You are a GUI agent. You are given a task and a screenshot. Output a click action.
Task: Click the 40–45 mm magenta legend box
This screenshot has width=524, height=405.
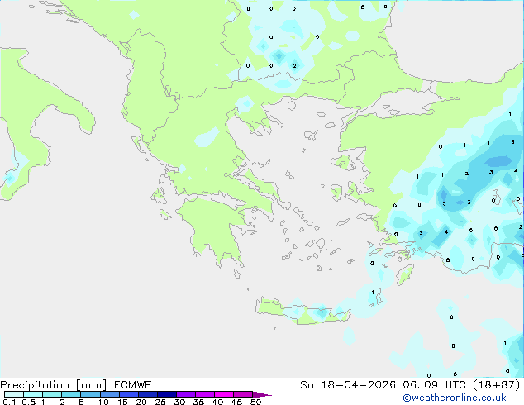coord(224,394)
